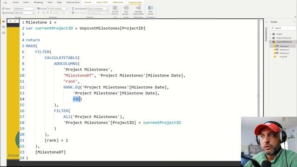The width and height of the screenshot is (297, 167).
Task: Expand the Project table in Fields
Action: point(271,34)
